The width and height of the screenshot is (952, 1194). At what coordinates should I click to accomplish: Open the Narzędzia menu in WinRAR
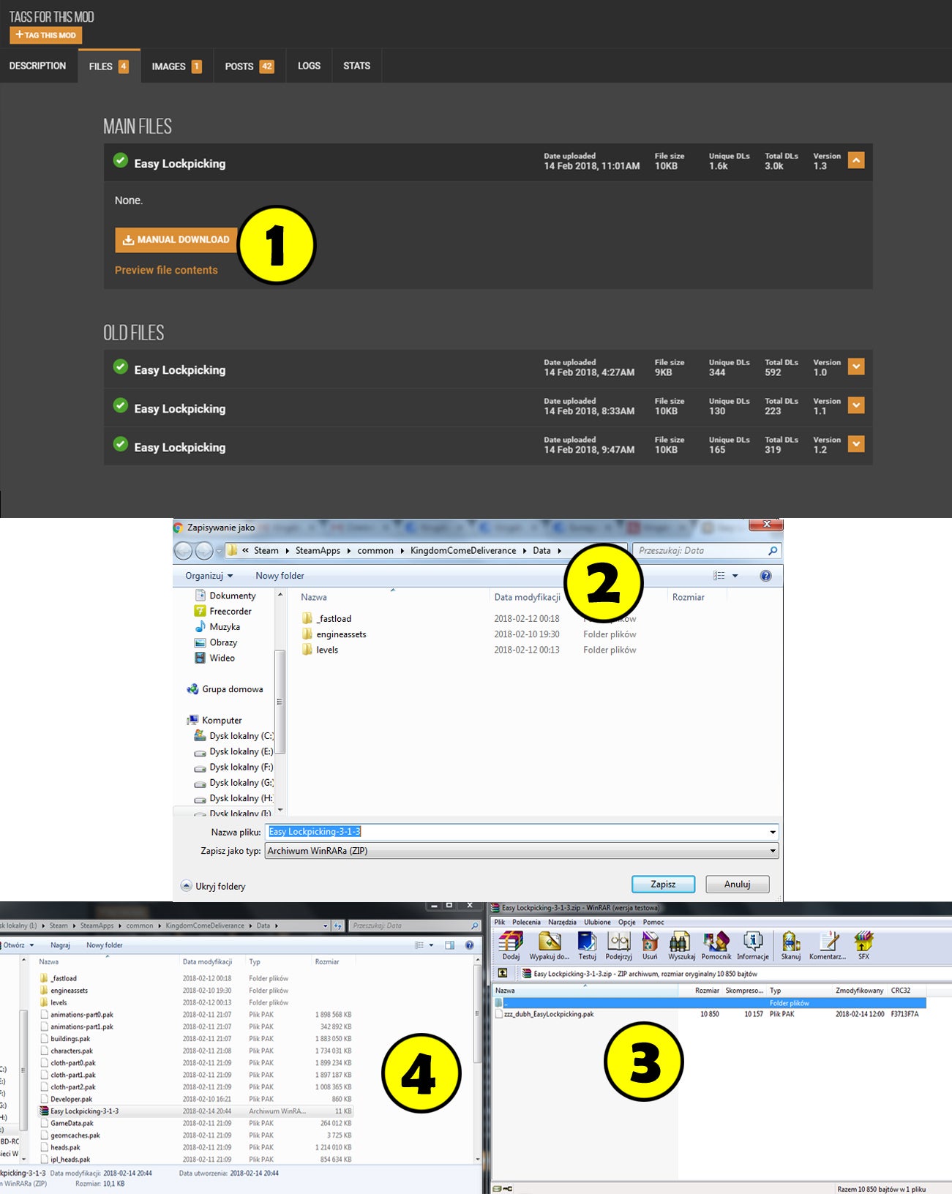click(x=562, y=922)
